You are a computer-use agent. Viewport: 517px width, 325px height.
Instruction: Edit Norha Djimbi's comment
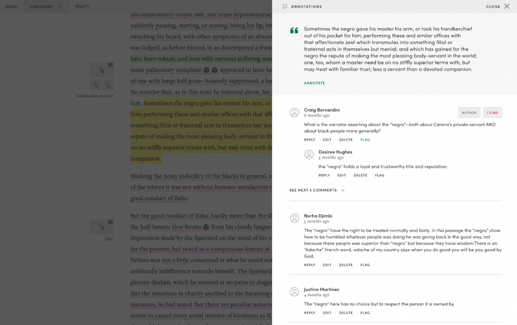327,265
